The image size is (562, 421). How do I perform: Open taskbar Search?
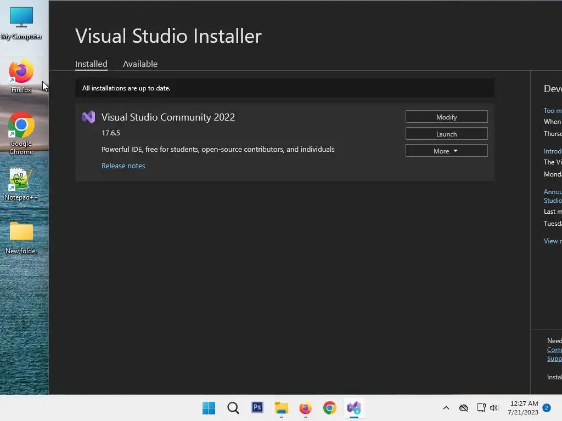click(x=233, y=408)
